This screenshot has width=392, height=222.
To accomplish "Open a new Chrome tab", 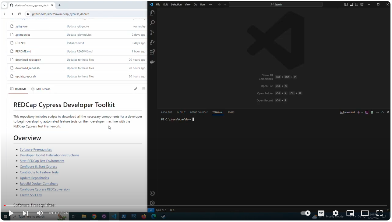I will coord(59,5).
